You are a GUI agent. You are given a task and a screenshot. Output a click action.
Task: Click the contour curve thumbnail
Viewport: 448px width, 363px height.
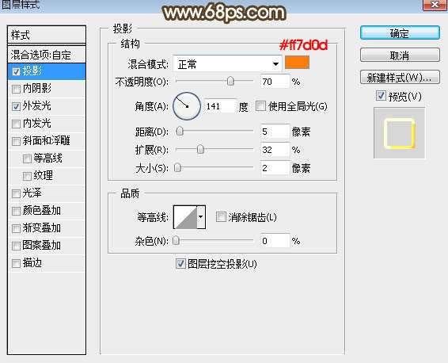(185, 217)
